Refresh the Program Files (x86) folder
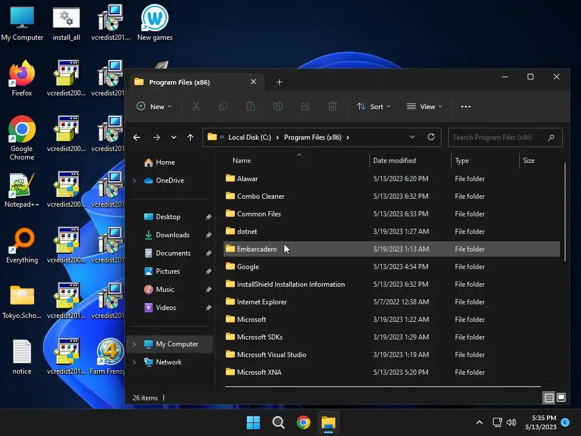 coord(431,137)
